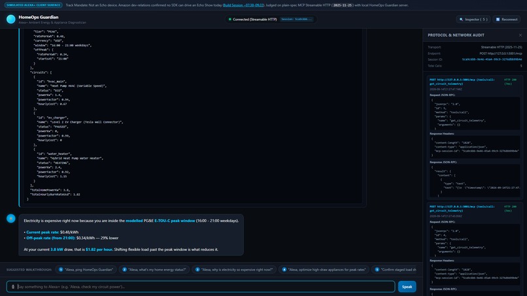
Task: Click the microphone icon in the input box
Action: click(x=13, y=287)
